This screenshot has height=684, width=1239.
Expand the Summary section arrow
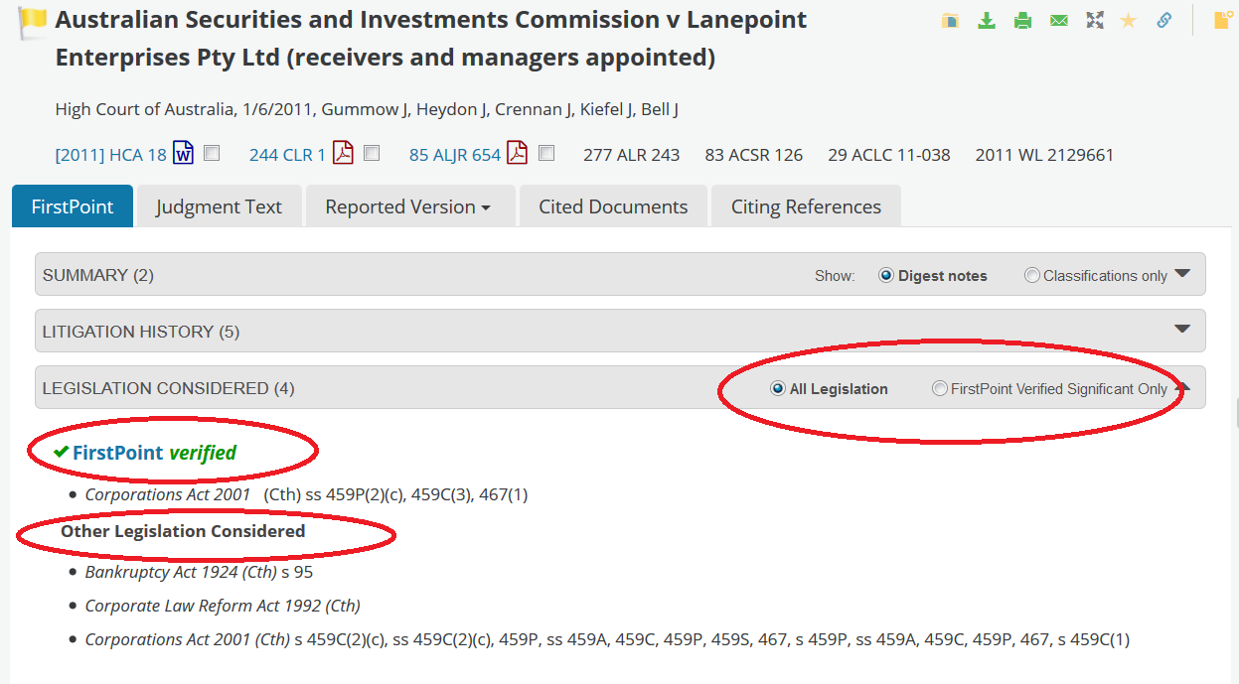[1182, 274]
